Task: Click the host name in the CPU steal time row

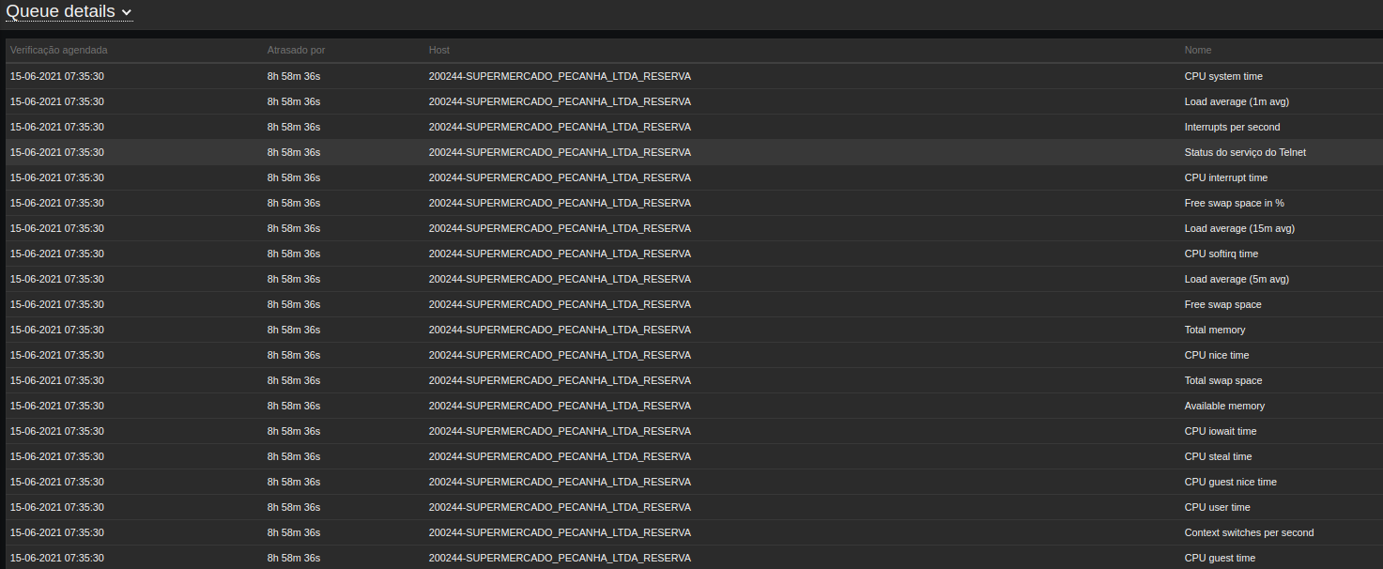Action: pos(560,456)
